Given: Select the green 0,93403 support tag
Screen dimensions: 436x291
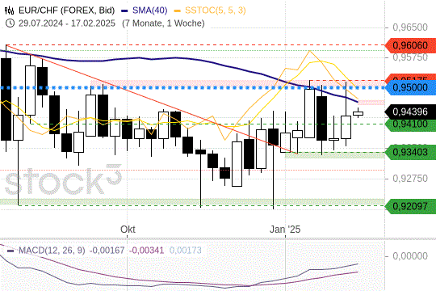Looking at the screenshot, I should 410,152.
